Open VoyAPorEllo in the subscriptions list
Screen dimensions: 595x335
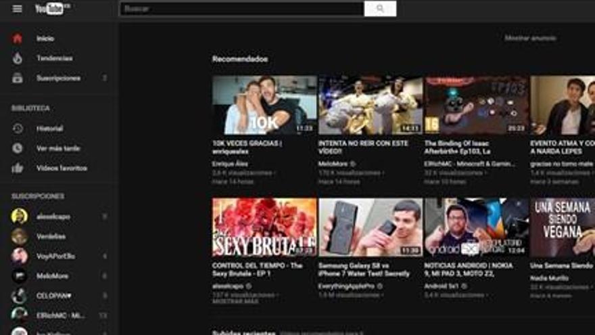[55, 256]
